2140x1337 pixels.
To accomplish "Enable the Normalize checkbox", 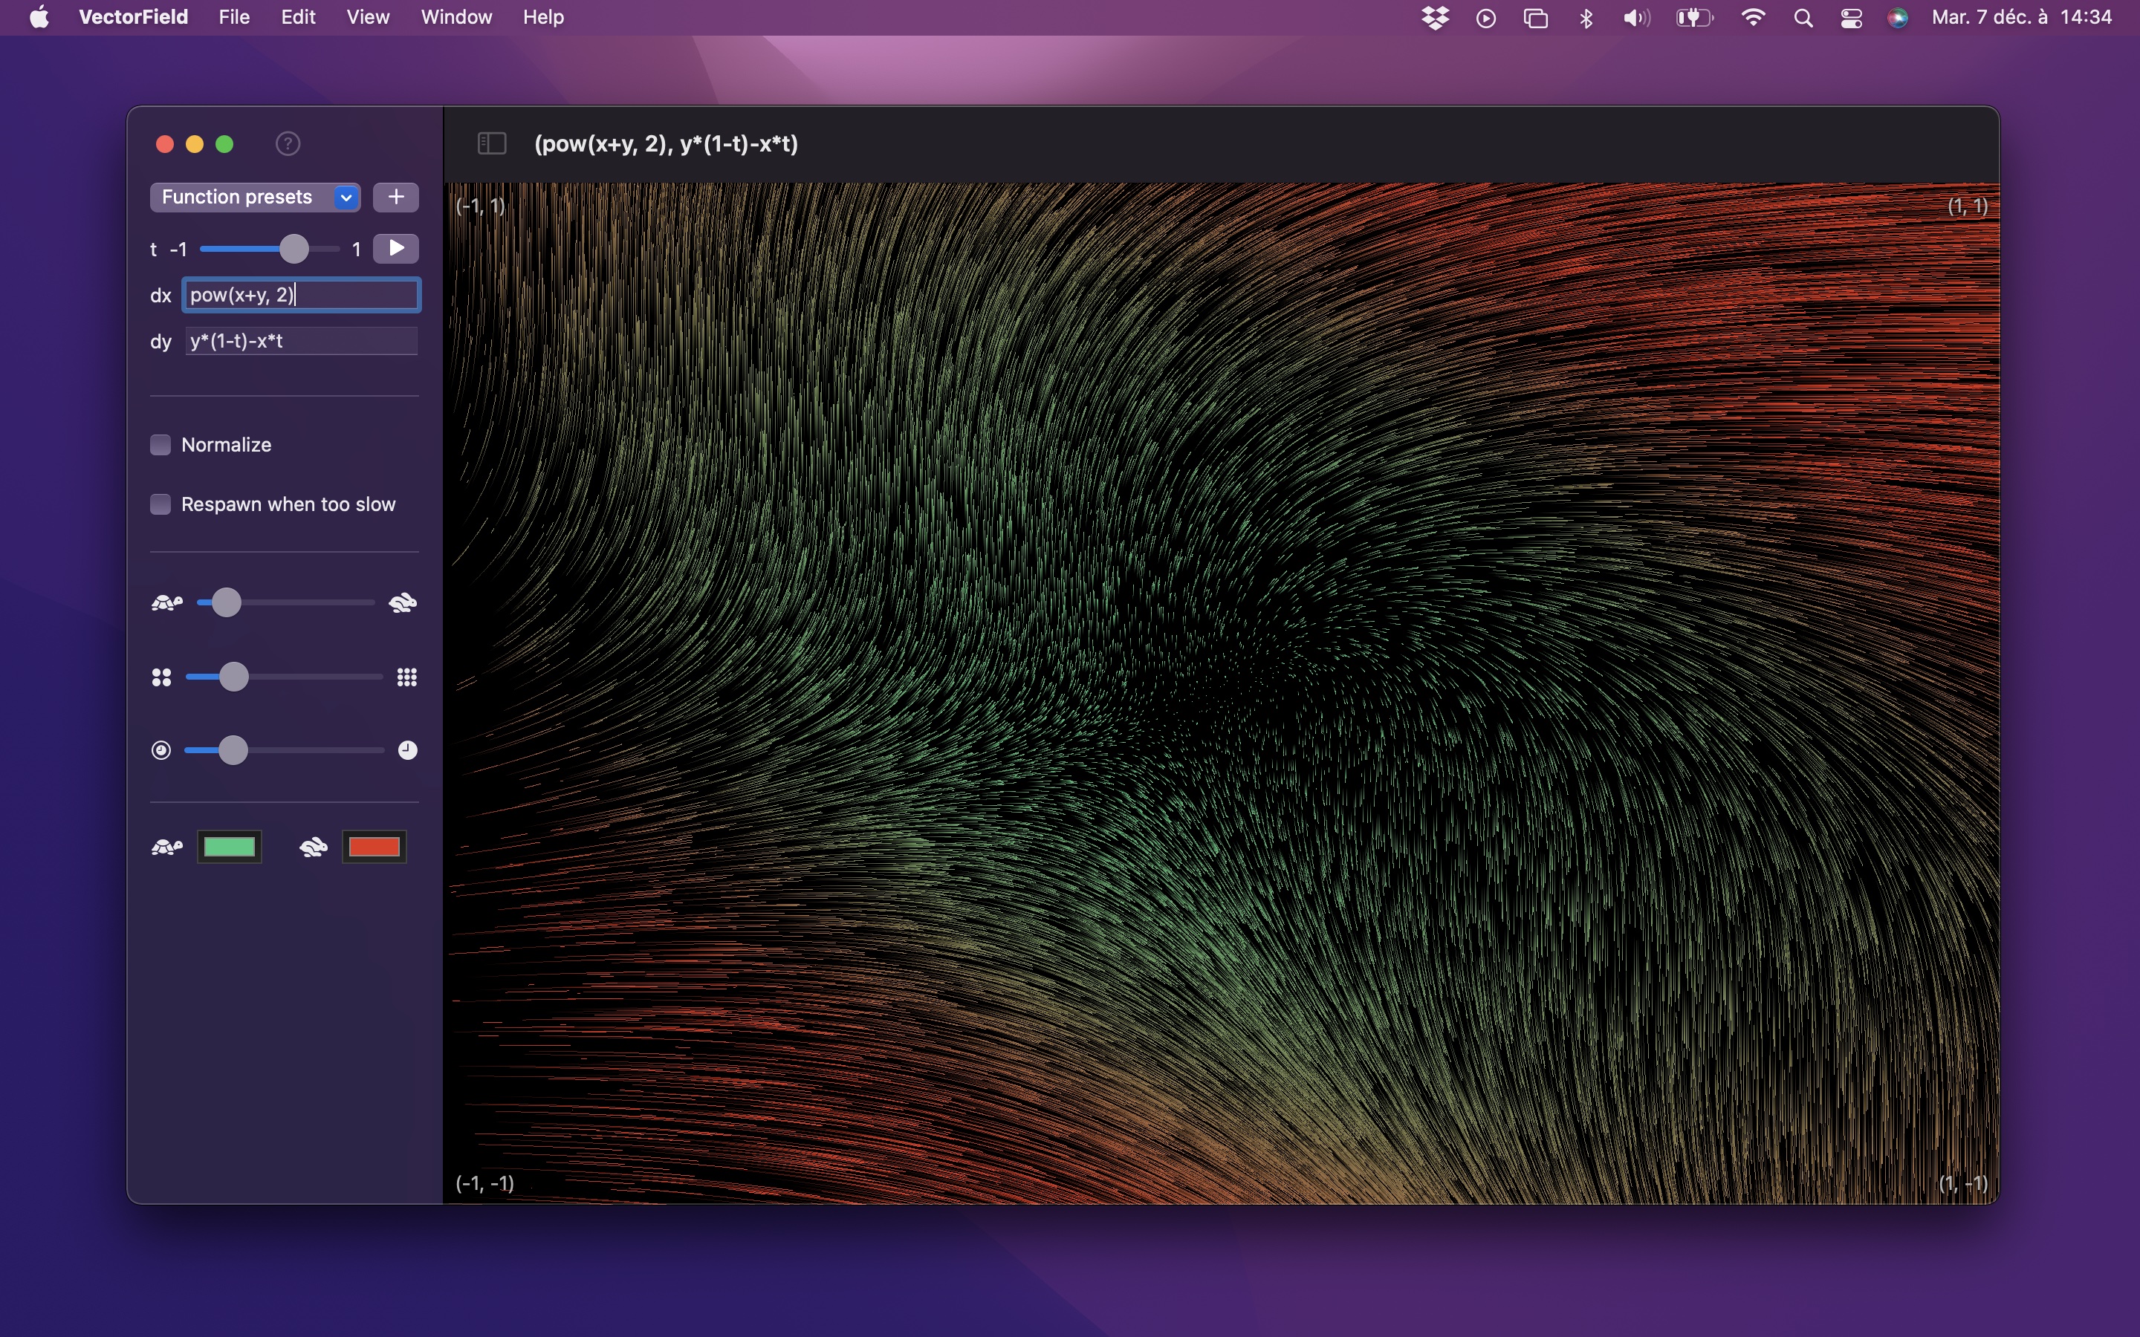I will (x=160, y=444).
